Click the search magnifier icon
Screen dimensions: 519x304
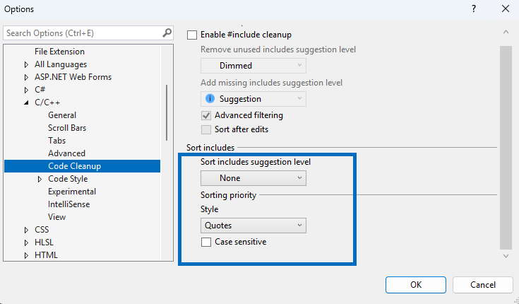coord(167,33)
